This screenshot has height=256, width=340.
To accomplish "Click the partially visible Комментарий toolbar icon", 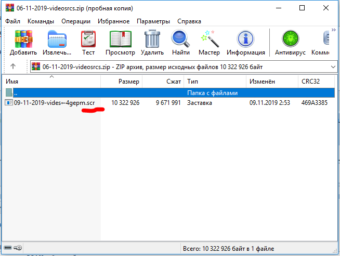I will 325,38.
